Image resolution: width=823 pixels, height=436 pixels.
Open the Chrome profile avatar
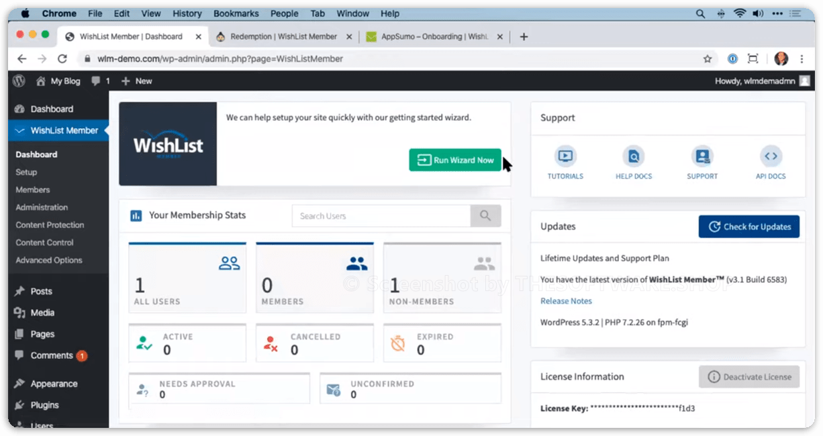pos(781,59)
